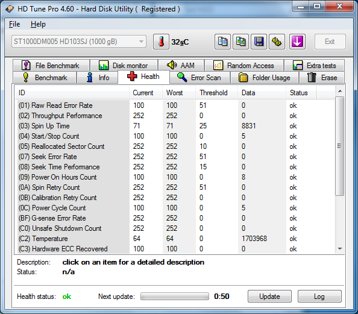Click the copy info to clipboard icon

tap(222, 42)
